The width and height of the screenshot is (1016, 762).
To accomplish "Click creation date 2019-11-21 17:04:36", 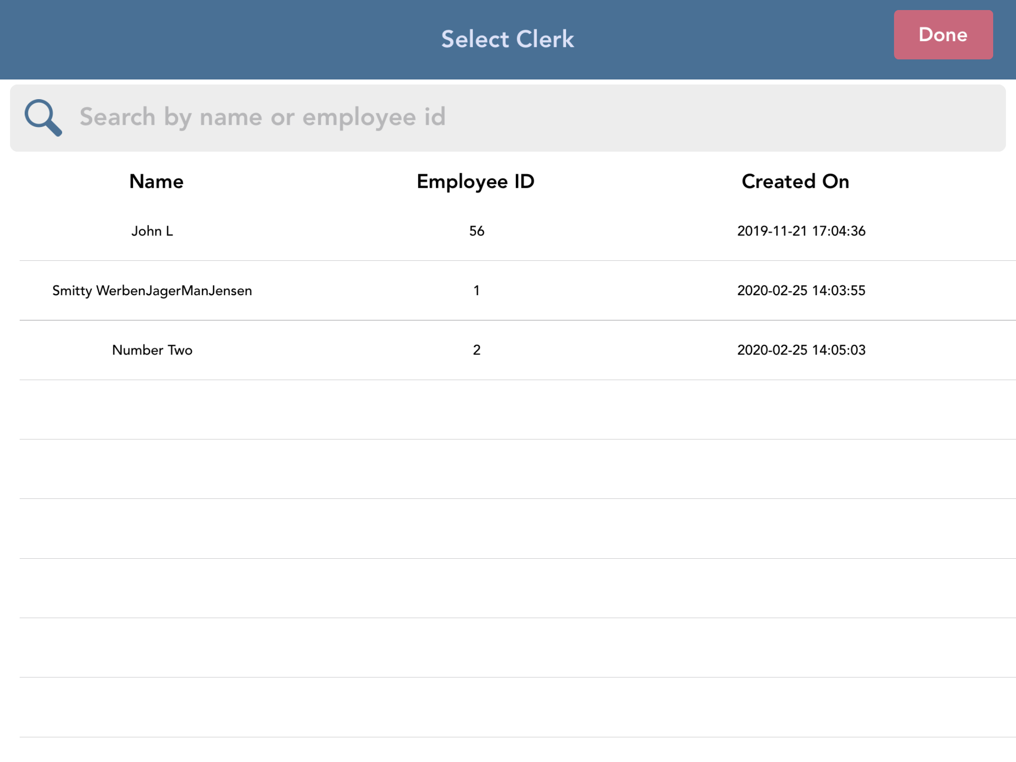I will pyautogui.click(x=801, y=231).
